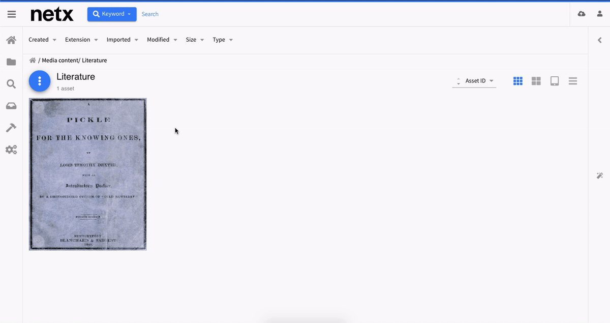Image resolution: width=610 pixels, height=323 pixels.
Task: Switch to large grid view
Action: (536, 81)
